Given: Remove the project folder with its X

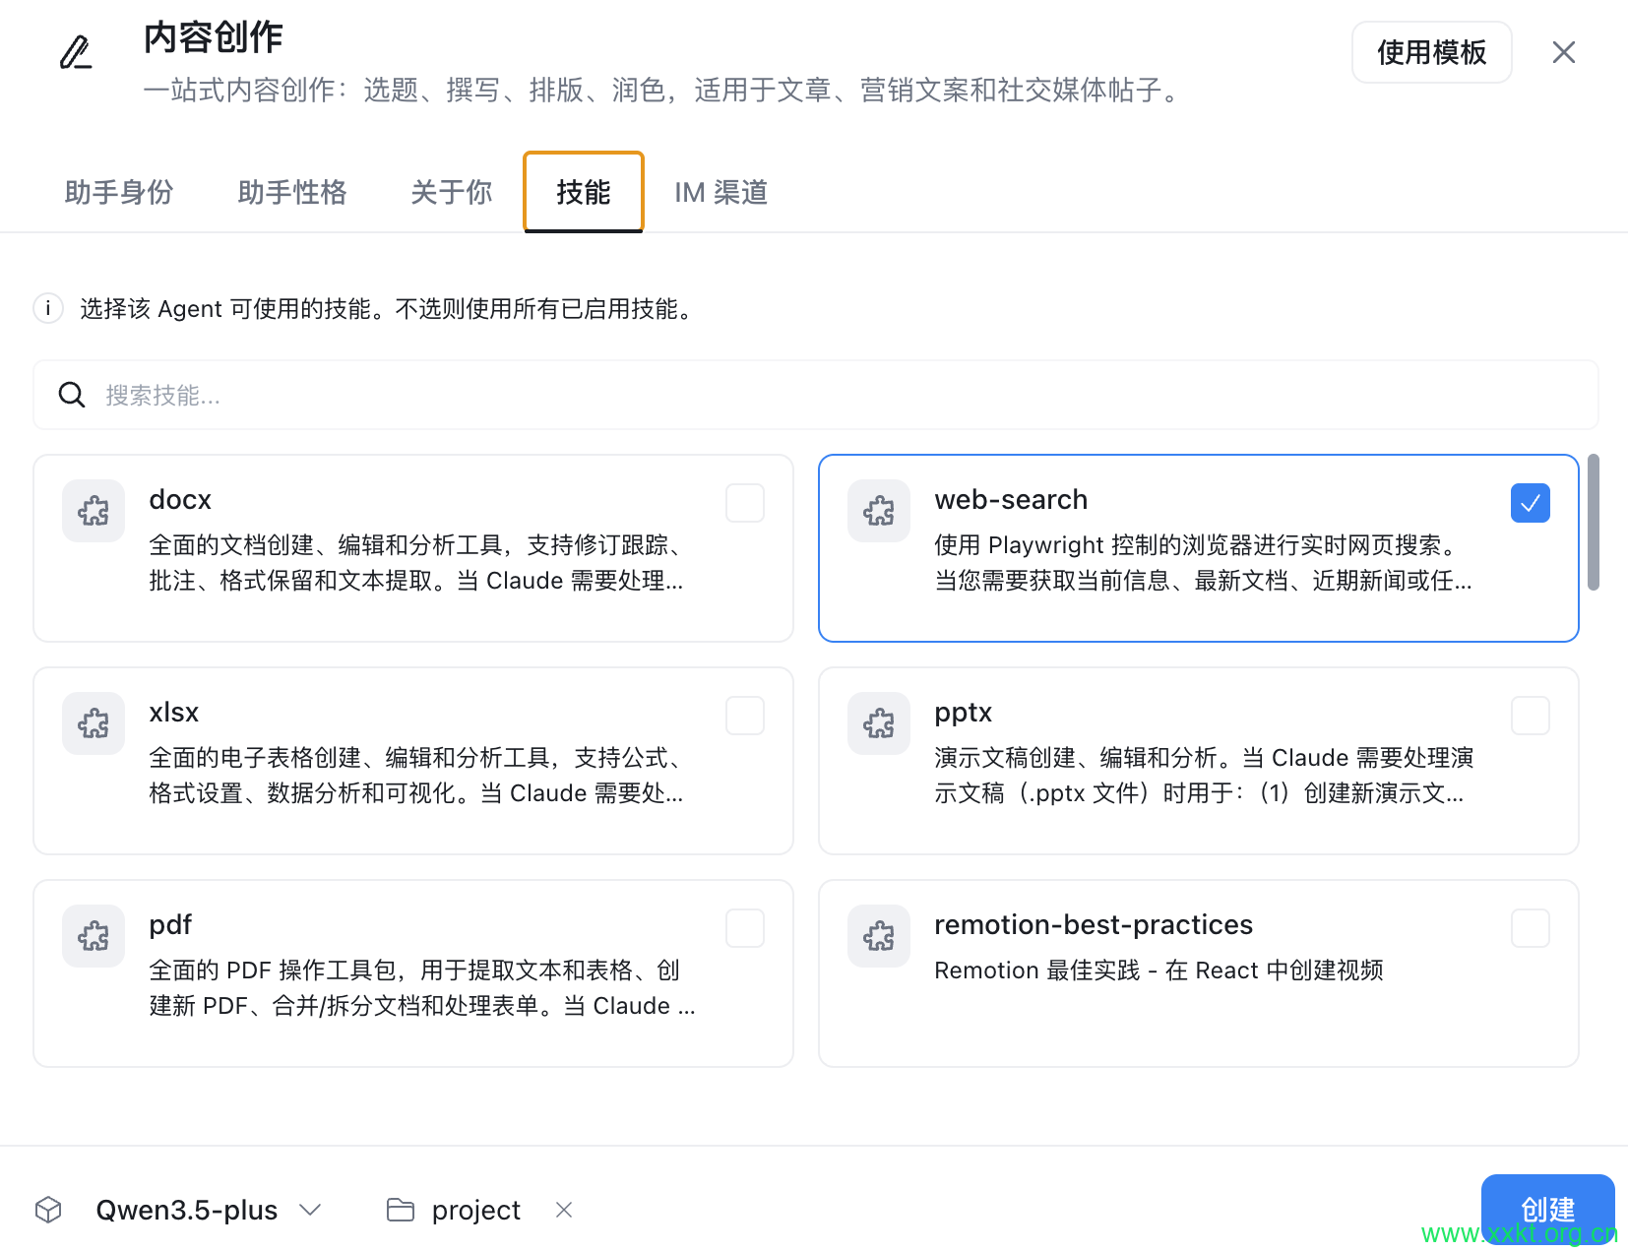Looking at the screenshot, I should coord(564,1210).
